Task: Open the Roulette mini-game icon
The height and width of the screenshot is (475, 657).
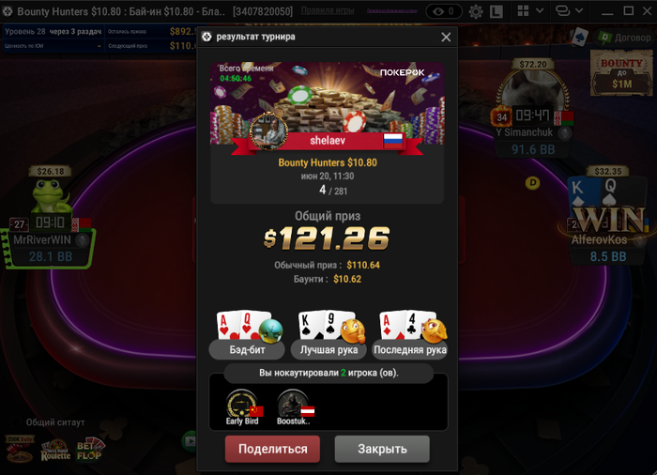Action: pyautogui.click(x=55, y=452)
